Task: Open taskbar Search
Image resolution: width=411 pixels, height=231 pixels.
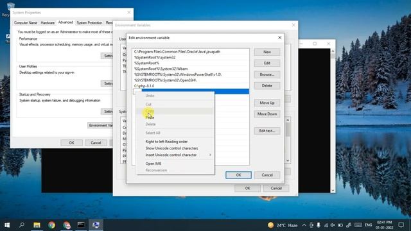Action: coord(22,225)
